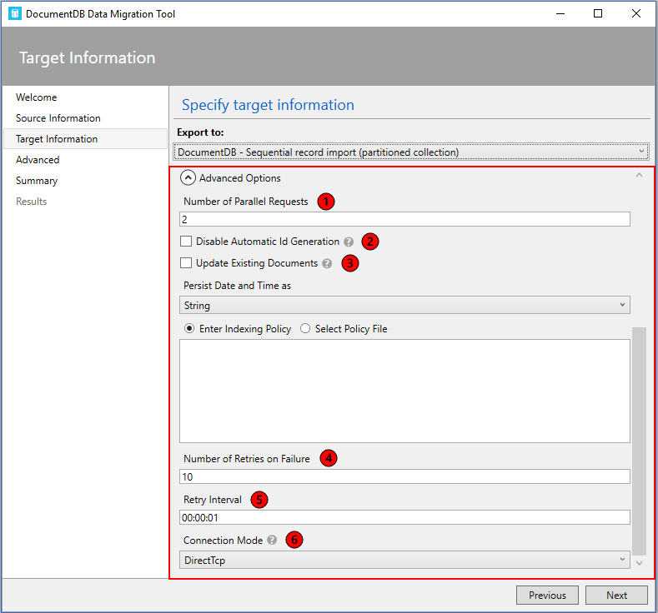Click the indexing policy text area
658x613 pixels.
404,391
